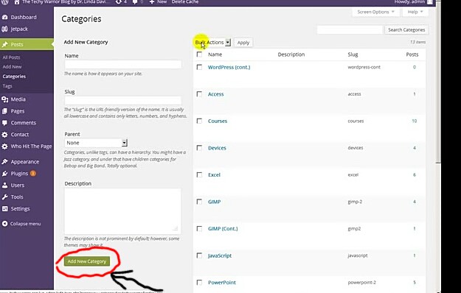
Task: Expand the Screen Options panel
Action: (x=375, y=12)
